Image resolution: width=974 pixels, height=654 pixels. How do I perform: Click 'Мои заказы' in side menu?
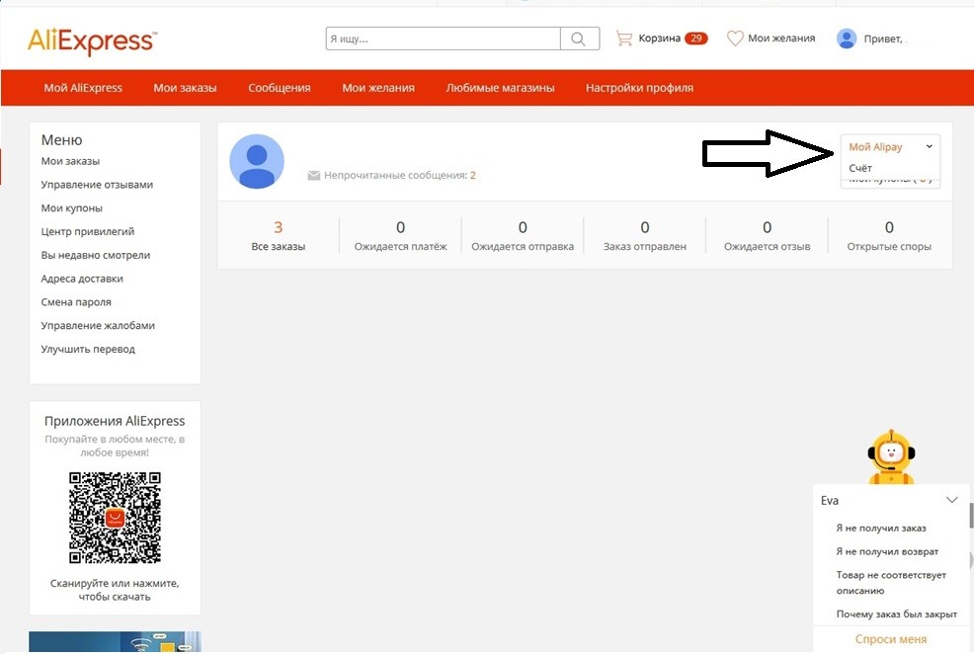[70, 161]
